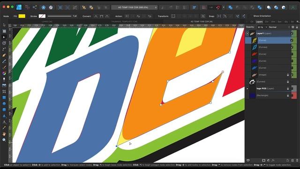Collapse the Layer1 group
The height and width of the screenshot is (169, 300).
247,33
